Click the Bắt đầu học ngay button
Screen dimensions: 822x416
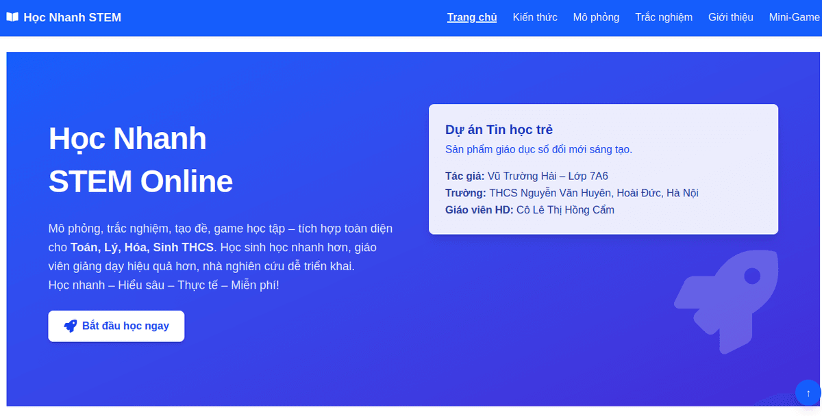[x=116, y=326]
